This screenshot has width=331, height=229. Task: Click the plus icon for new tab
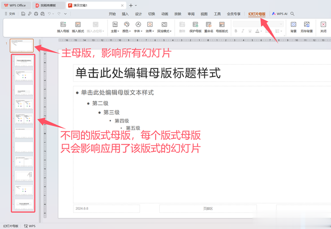pyautogui.click(x=131, y=6)
